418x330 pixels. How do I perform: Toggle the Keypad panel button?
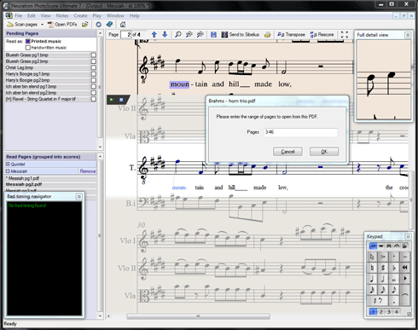408,236
